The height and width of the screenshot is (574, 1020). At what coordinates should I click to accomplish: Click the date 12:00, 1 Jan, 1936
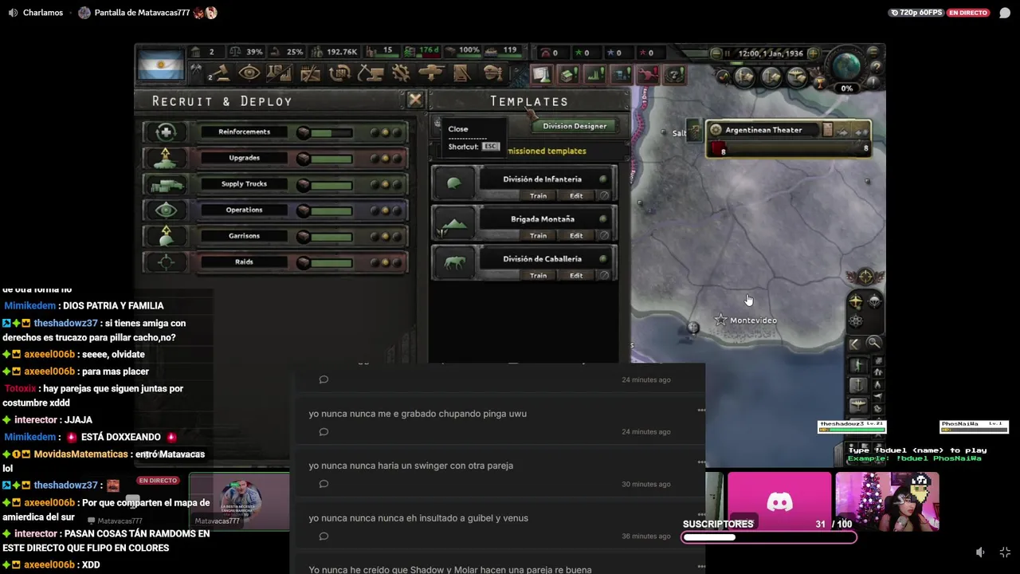(x=771, y=53)
